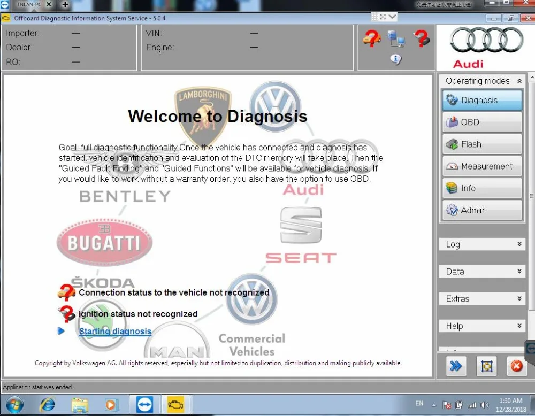535x416 pixels.
Task: Click the red cancel X button at bottom
Action: coord(517,366)
